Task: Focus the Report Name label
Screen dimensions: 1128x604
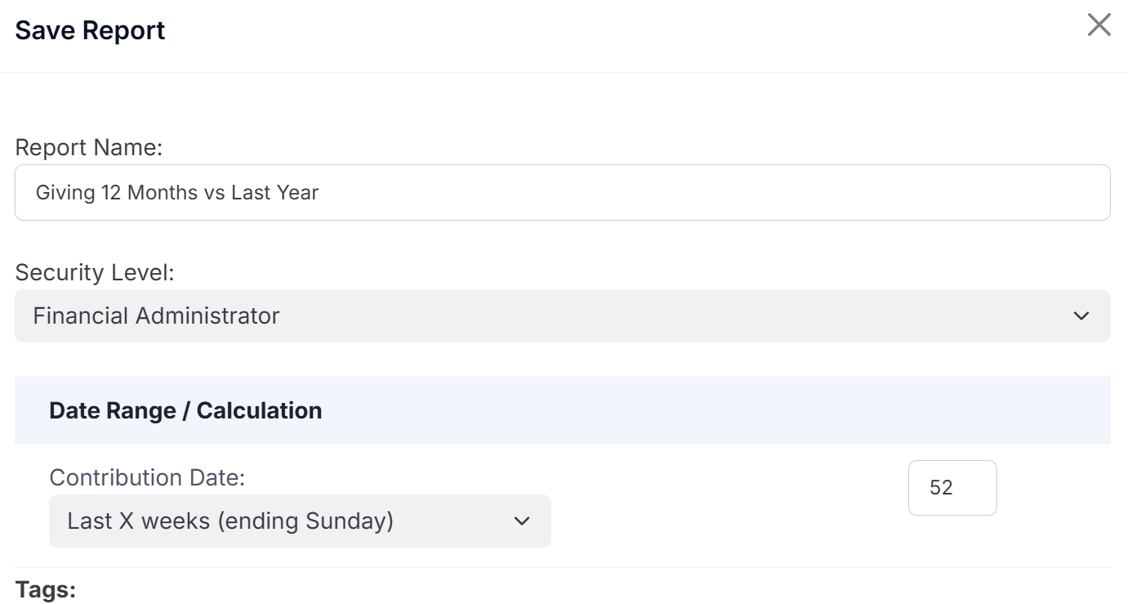Action: click(x=89, y=148)
